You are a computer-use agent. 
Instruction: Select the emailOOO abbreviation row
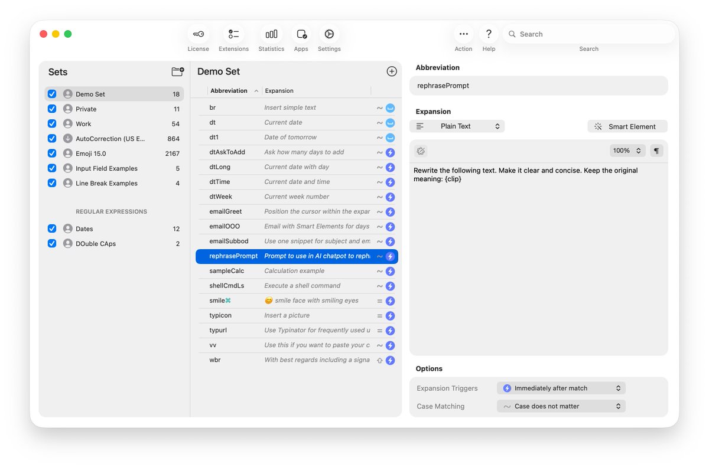pyautogui.click(x=297, y=227)
